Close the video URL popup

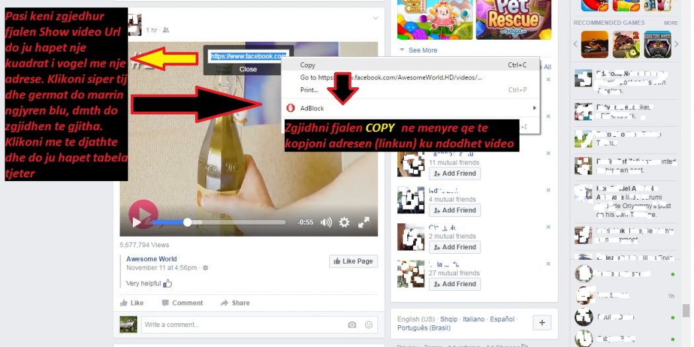[248, 69]
